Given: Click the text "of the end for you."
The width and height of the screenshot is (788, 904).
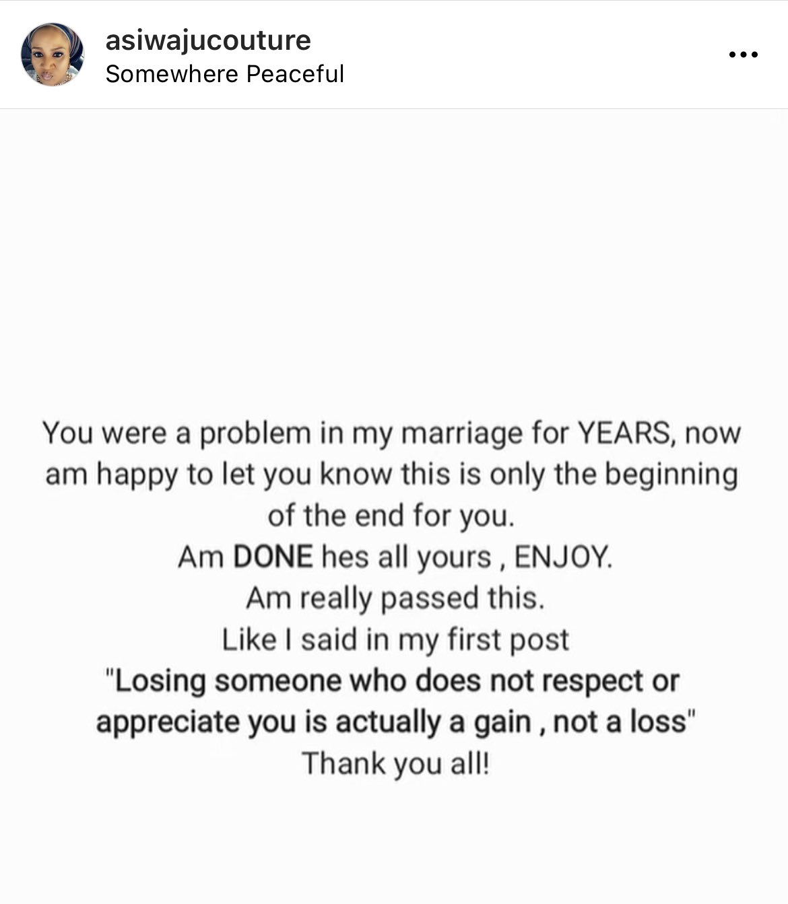Looking at the screenshot, I should click(391, 516).
